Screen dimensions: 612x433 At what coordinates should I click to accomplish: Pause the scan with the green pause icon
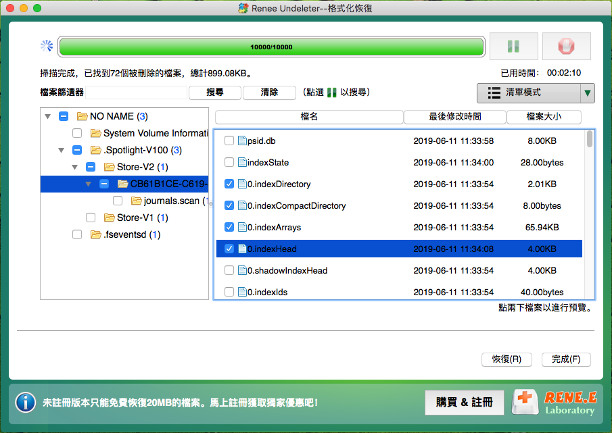(x=513, y=47)
